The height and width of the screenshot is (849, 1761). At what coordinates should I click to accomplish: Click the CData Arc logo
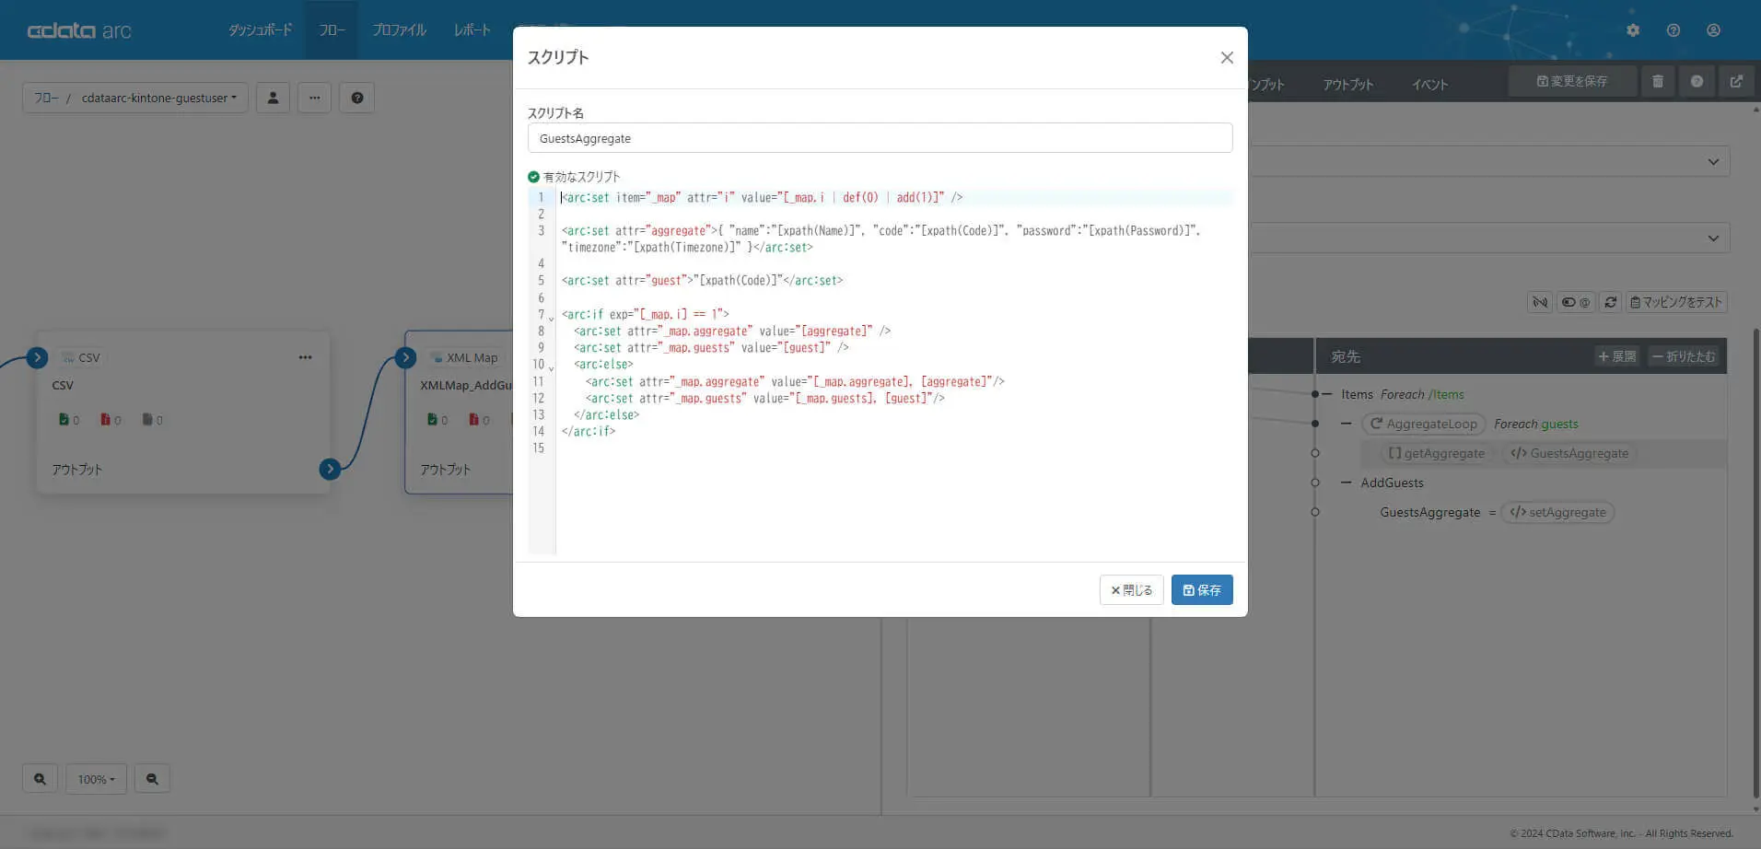point(79,30)
